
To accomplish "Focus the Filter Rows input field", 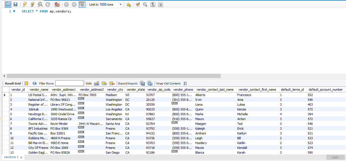I will pyautogui.click(x=69, y=83).
